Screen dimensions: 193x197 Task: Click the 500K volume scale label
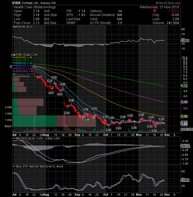[x=8, y=126]
